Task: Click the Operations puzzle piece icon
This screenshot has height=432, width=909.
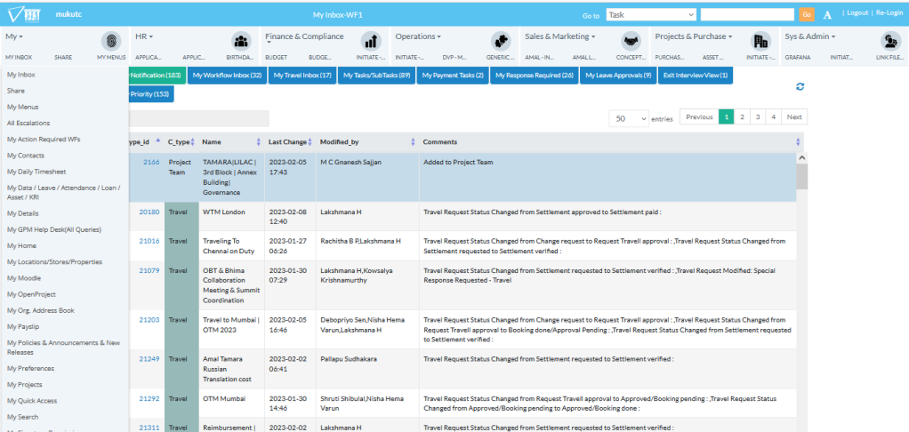Action: (x=500, y=41)
